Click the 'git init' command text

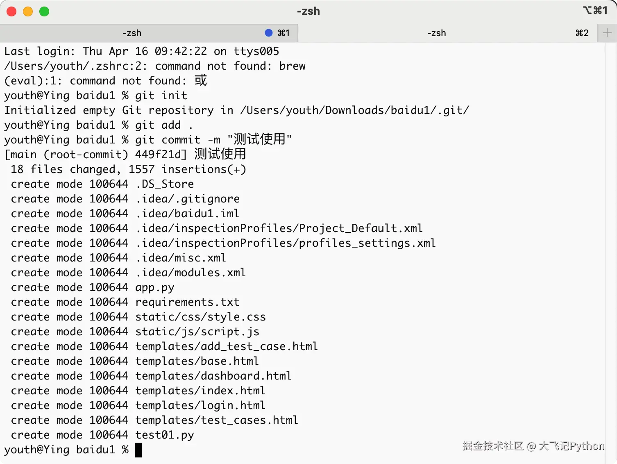[161, 96]
